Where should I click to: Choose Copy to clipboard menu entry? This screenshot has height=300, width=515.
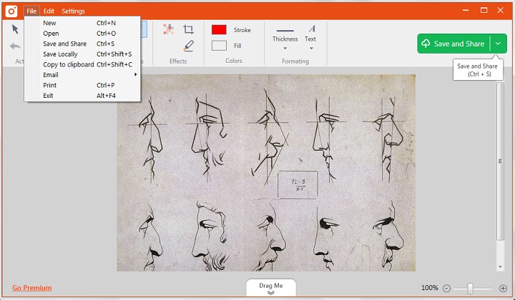(x=82, y=64)
